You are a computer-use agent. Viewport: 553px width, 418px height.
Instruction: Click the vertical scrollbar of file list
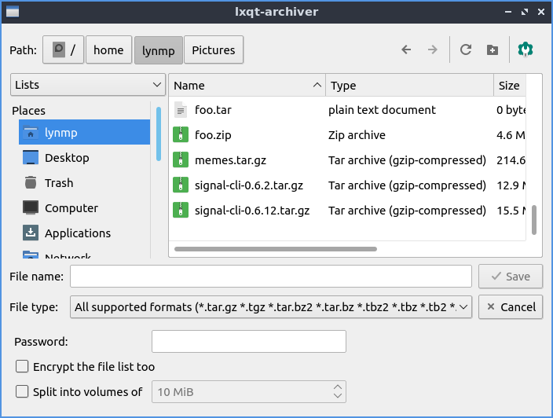coord(534,219)
